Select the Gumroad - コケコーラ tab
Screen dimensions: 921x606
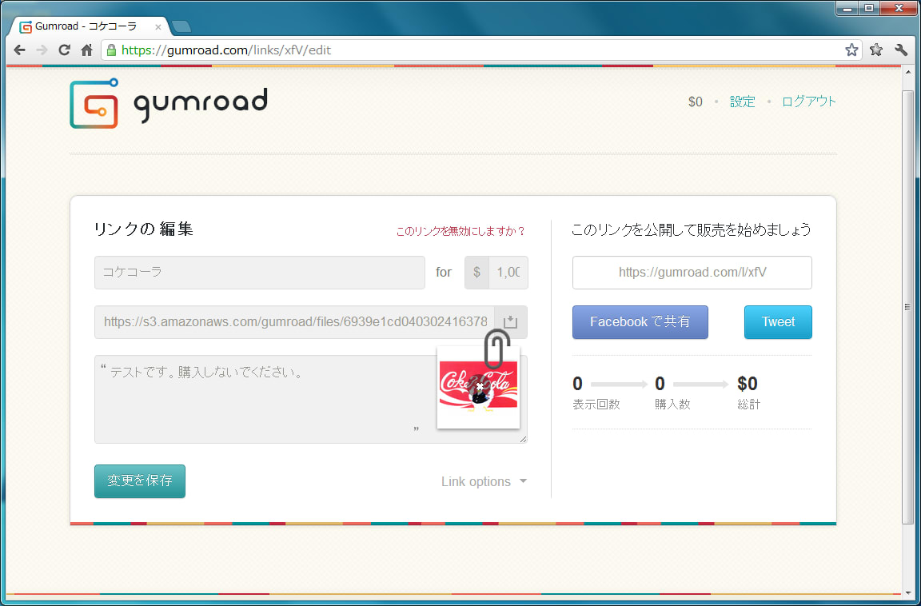[x=86, y=26]
